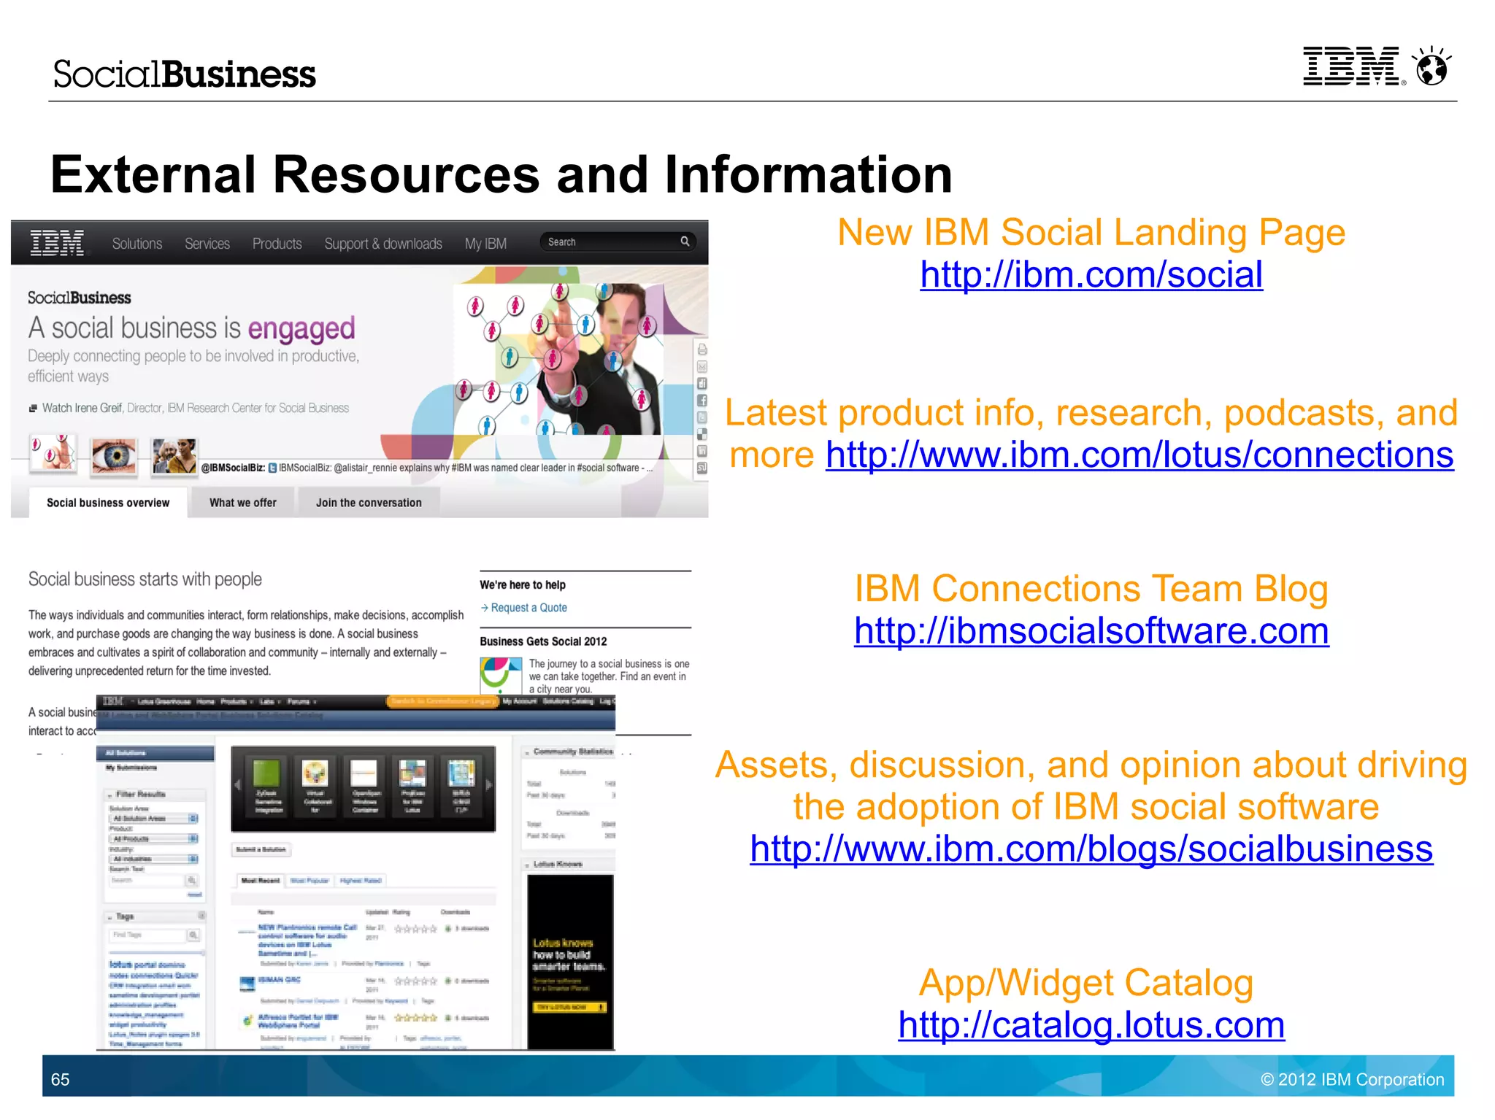Collapse the Filter Results section

pos(110,795)
